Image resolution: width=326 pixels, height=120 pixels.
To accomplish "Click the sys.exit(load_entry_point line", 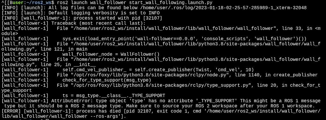I will (x=184, y=39).
